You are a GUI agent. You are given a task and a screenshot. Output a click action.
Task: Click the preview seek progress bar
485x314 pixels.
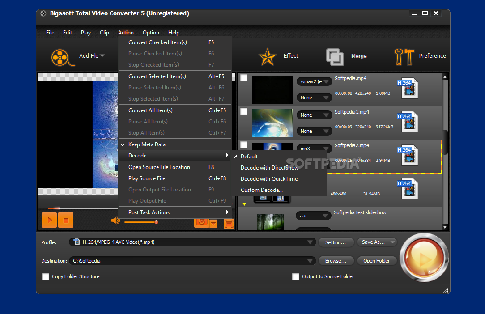tap(83, 208)
